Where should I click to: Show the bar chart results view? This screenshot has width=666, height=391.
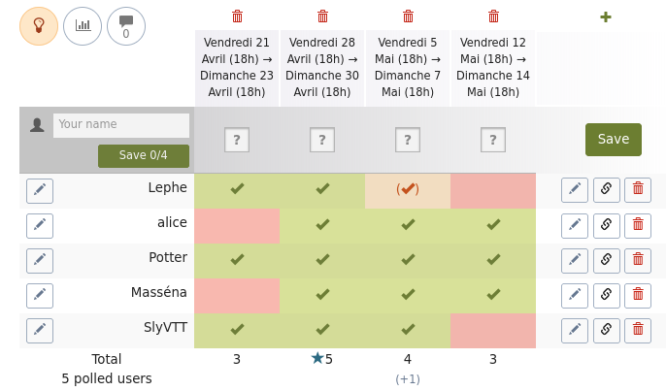[x=83, y=26]
